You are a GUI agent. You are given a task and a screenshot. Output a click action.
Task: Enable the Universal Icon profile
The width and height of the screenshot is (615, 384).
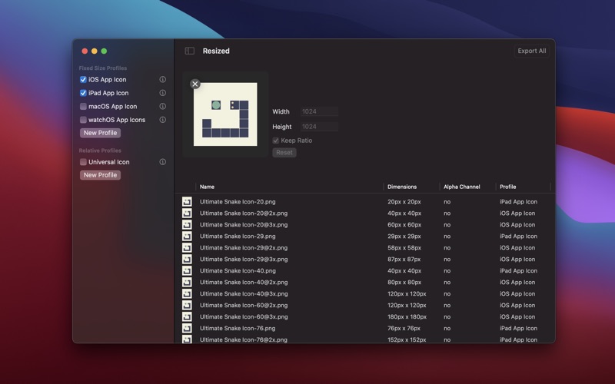point(83,162)
